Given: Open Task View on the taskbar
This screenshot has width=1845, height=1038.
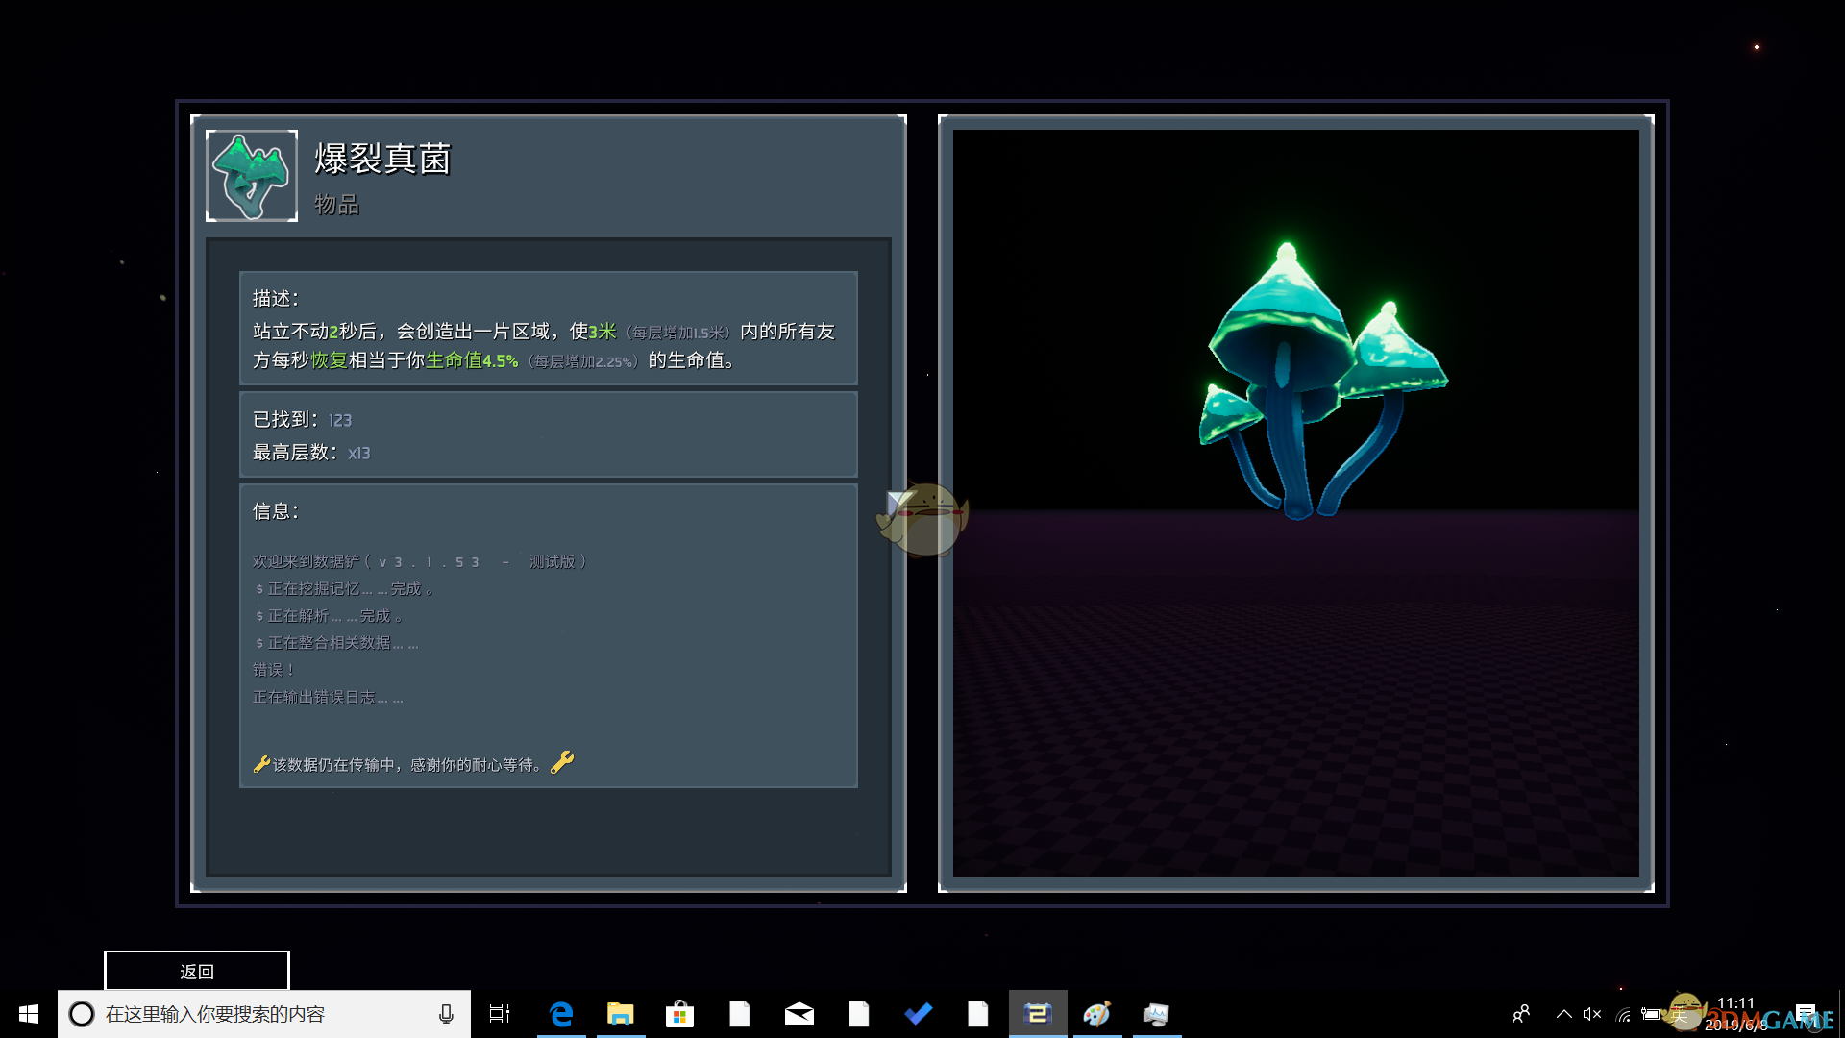Looking at the screenshot, I should (500, 1014).
